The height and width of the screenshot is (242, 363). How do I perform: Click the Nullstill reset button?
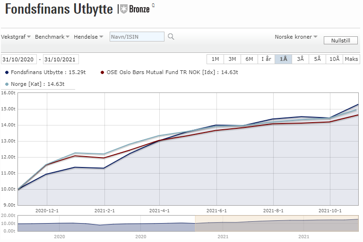pyautogui.click(x=340, y=41)
